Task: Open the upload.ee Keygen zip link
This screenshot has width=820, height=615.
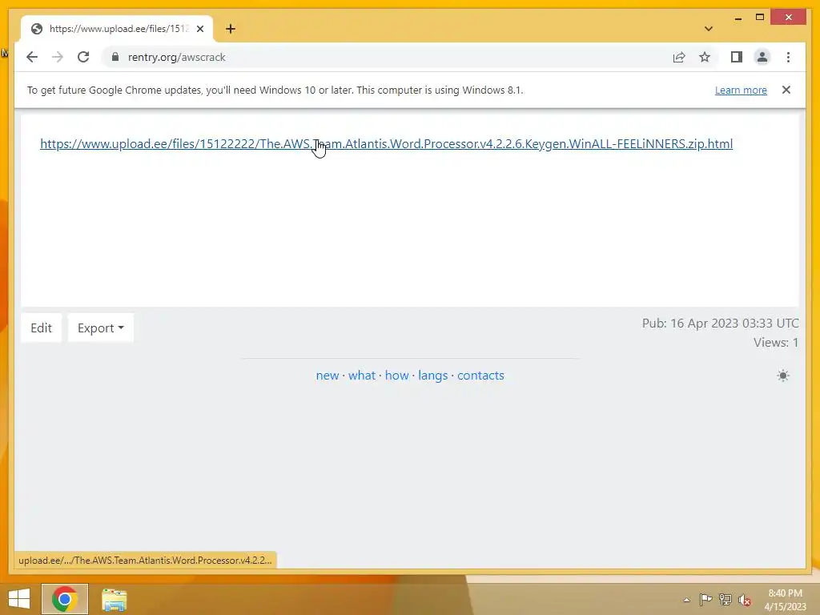Action: tap(386, 144)
